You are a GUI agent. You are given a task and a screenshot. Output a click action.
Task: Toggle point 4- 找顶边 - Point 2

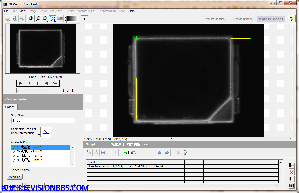pos(40,160)
